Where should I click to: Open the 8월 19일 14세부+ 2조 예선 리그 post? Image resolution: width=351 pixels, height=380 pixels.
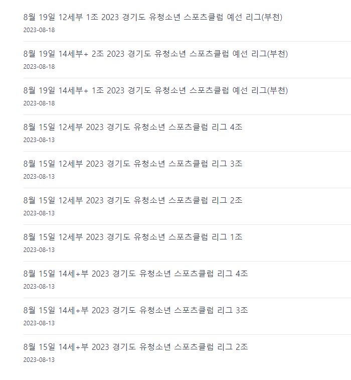(x=155, y=54)
